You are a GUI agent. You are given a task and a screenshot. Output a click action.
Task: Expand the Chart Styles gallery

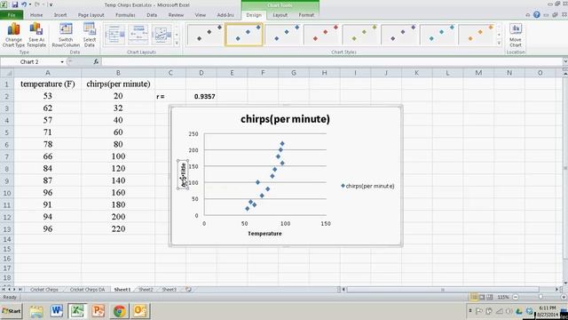click(499, 44)
